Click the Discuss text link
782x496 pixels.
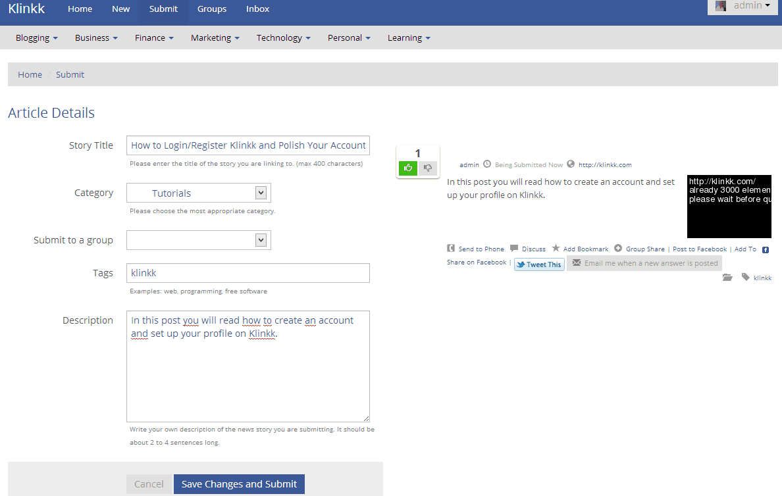(534, 249)
